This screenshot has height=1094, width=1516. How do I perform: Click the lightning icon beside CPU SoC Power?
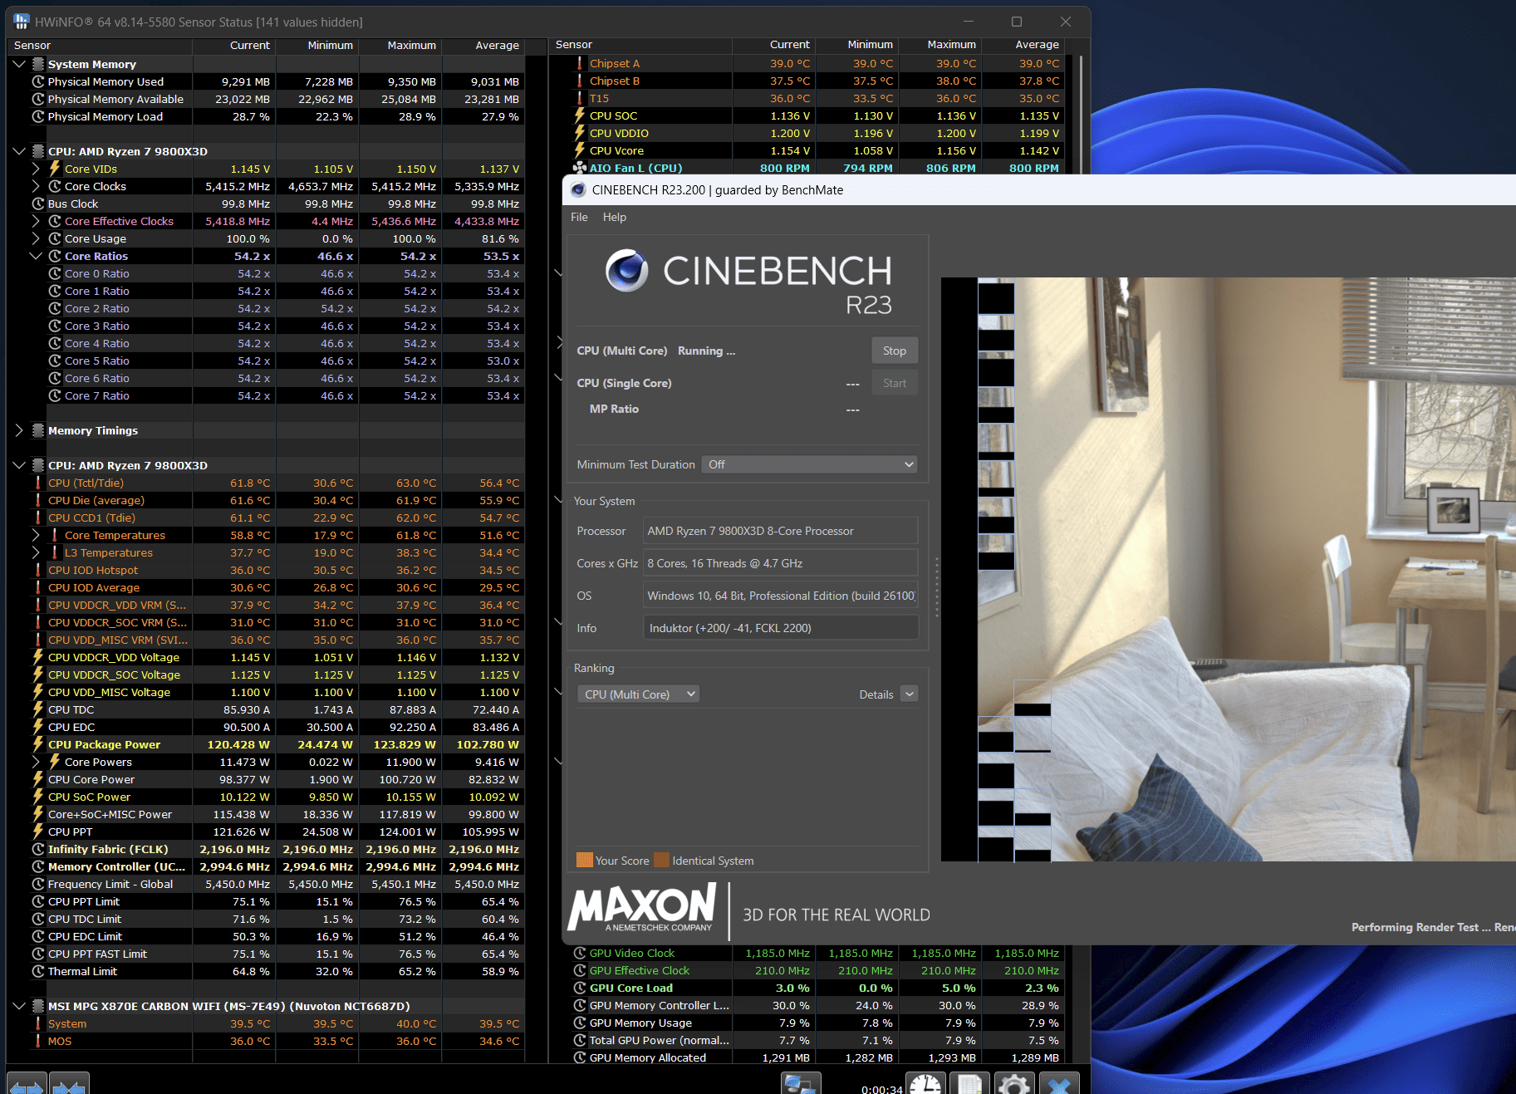coord(38,797)
